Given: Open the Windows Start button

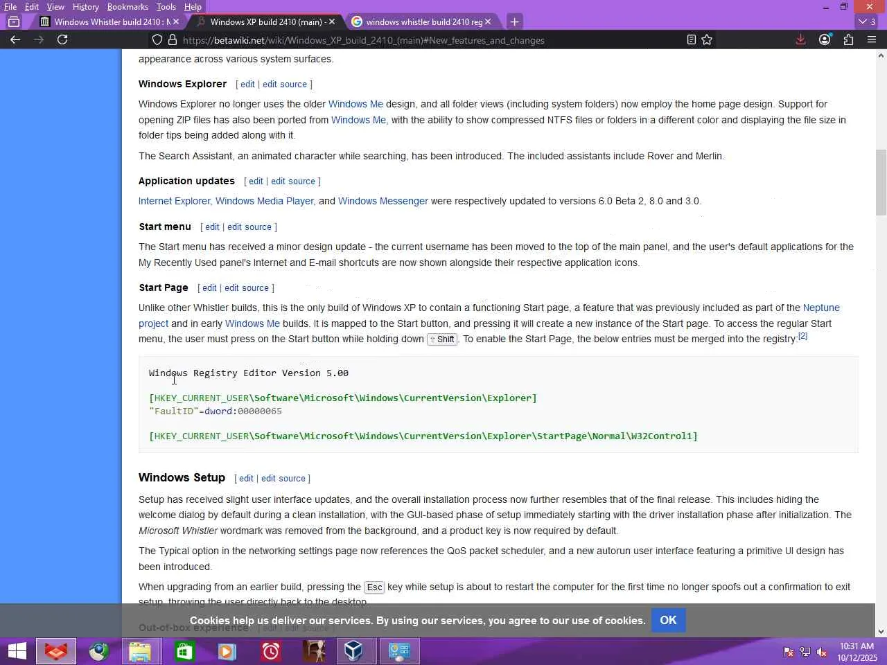Looking at the screenshot, I should (x=17, y=651).
